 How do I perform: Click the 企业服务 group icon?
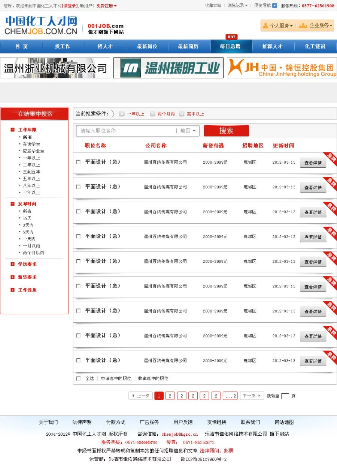(x=303, y=26)
